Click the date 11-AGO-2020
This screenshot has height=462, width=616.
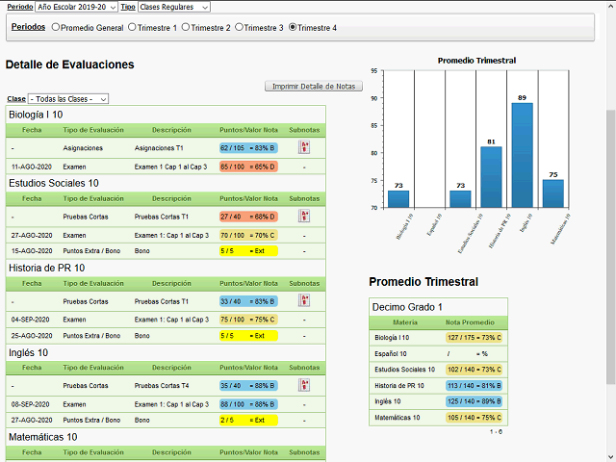coord(32,167)
